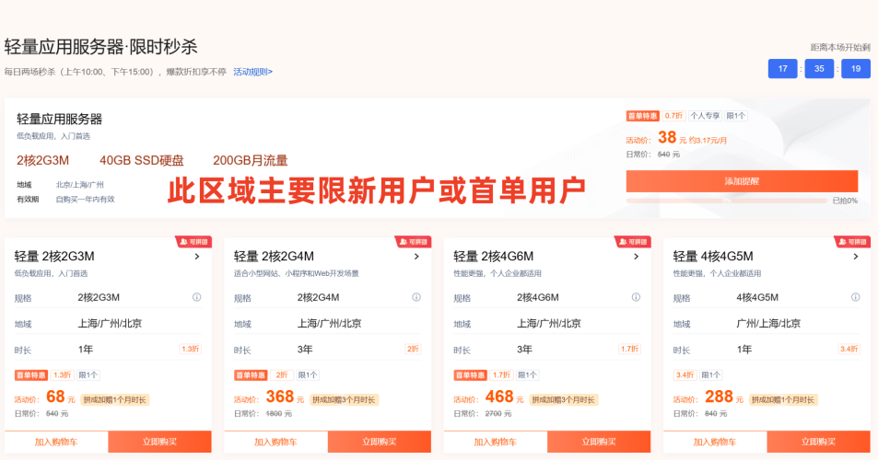This screenshot has height=460, width=878.
Task: Click countdown seconds box showing 19
Action: click(x=856, y=69)
